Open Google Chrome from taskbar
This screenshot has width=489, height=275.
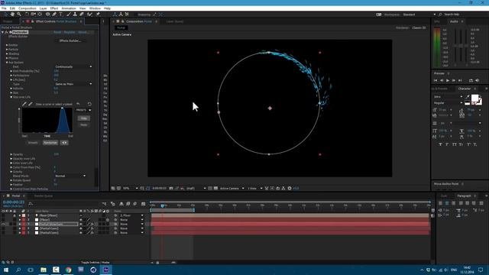tap(68, 270)
